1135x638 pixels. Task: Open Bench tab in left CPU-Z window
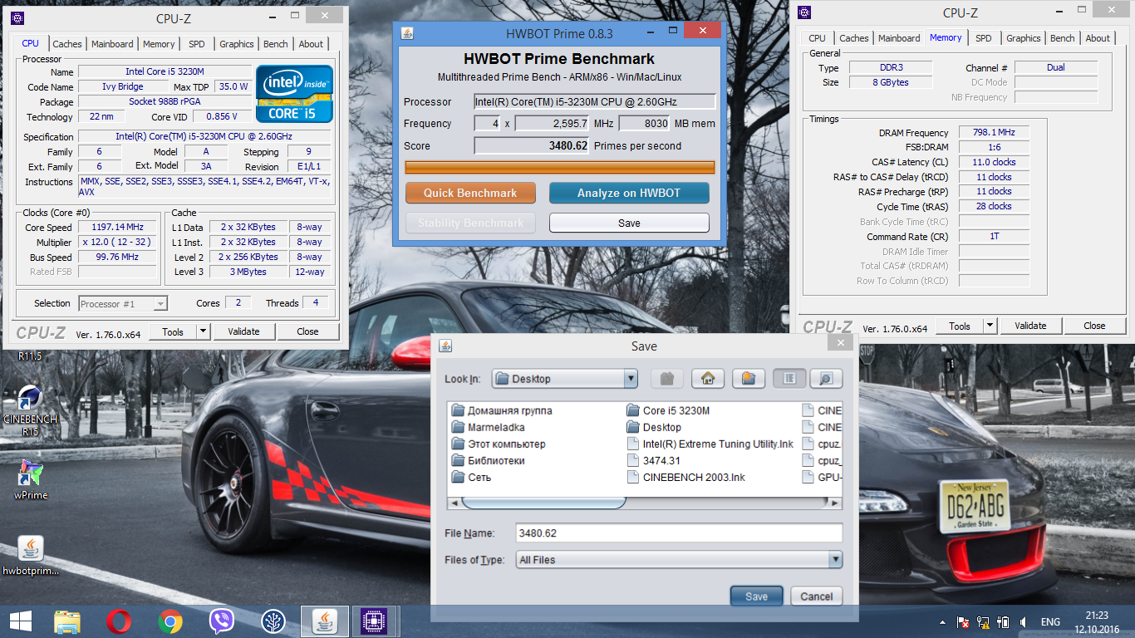[276, 44]
